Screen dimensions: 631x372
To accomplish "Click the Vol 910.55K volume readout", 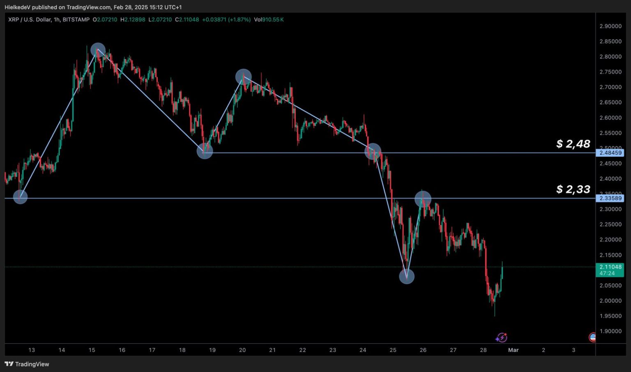I will click(x=269, y=20).
